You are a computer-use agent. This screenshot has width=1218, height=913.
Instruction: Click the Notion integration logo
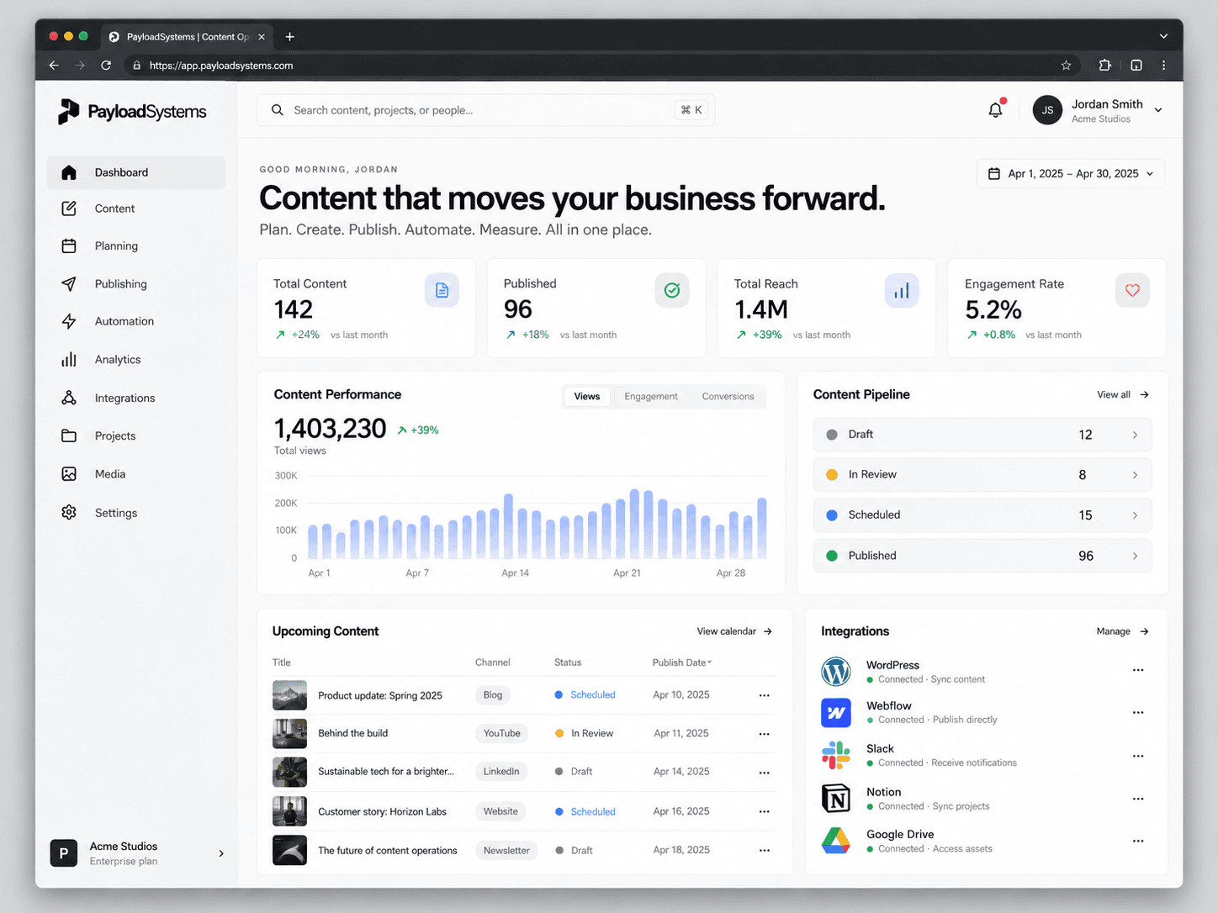[x=836, y=799]
